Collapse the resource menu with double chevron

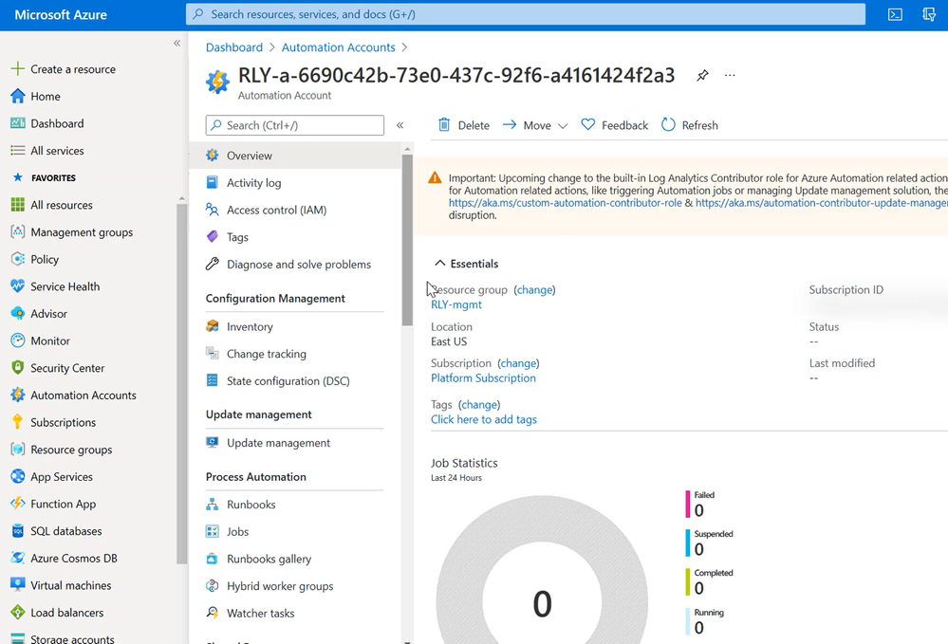coord(400,125)
